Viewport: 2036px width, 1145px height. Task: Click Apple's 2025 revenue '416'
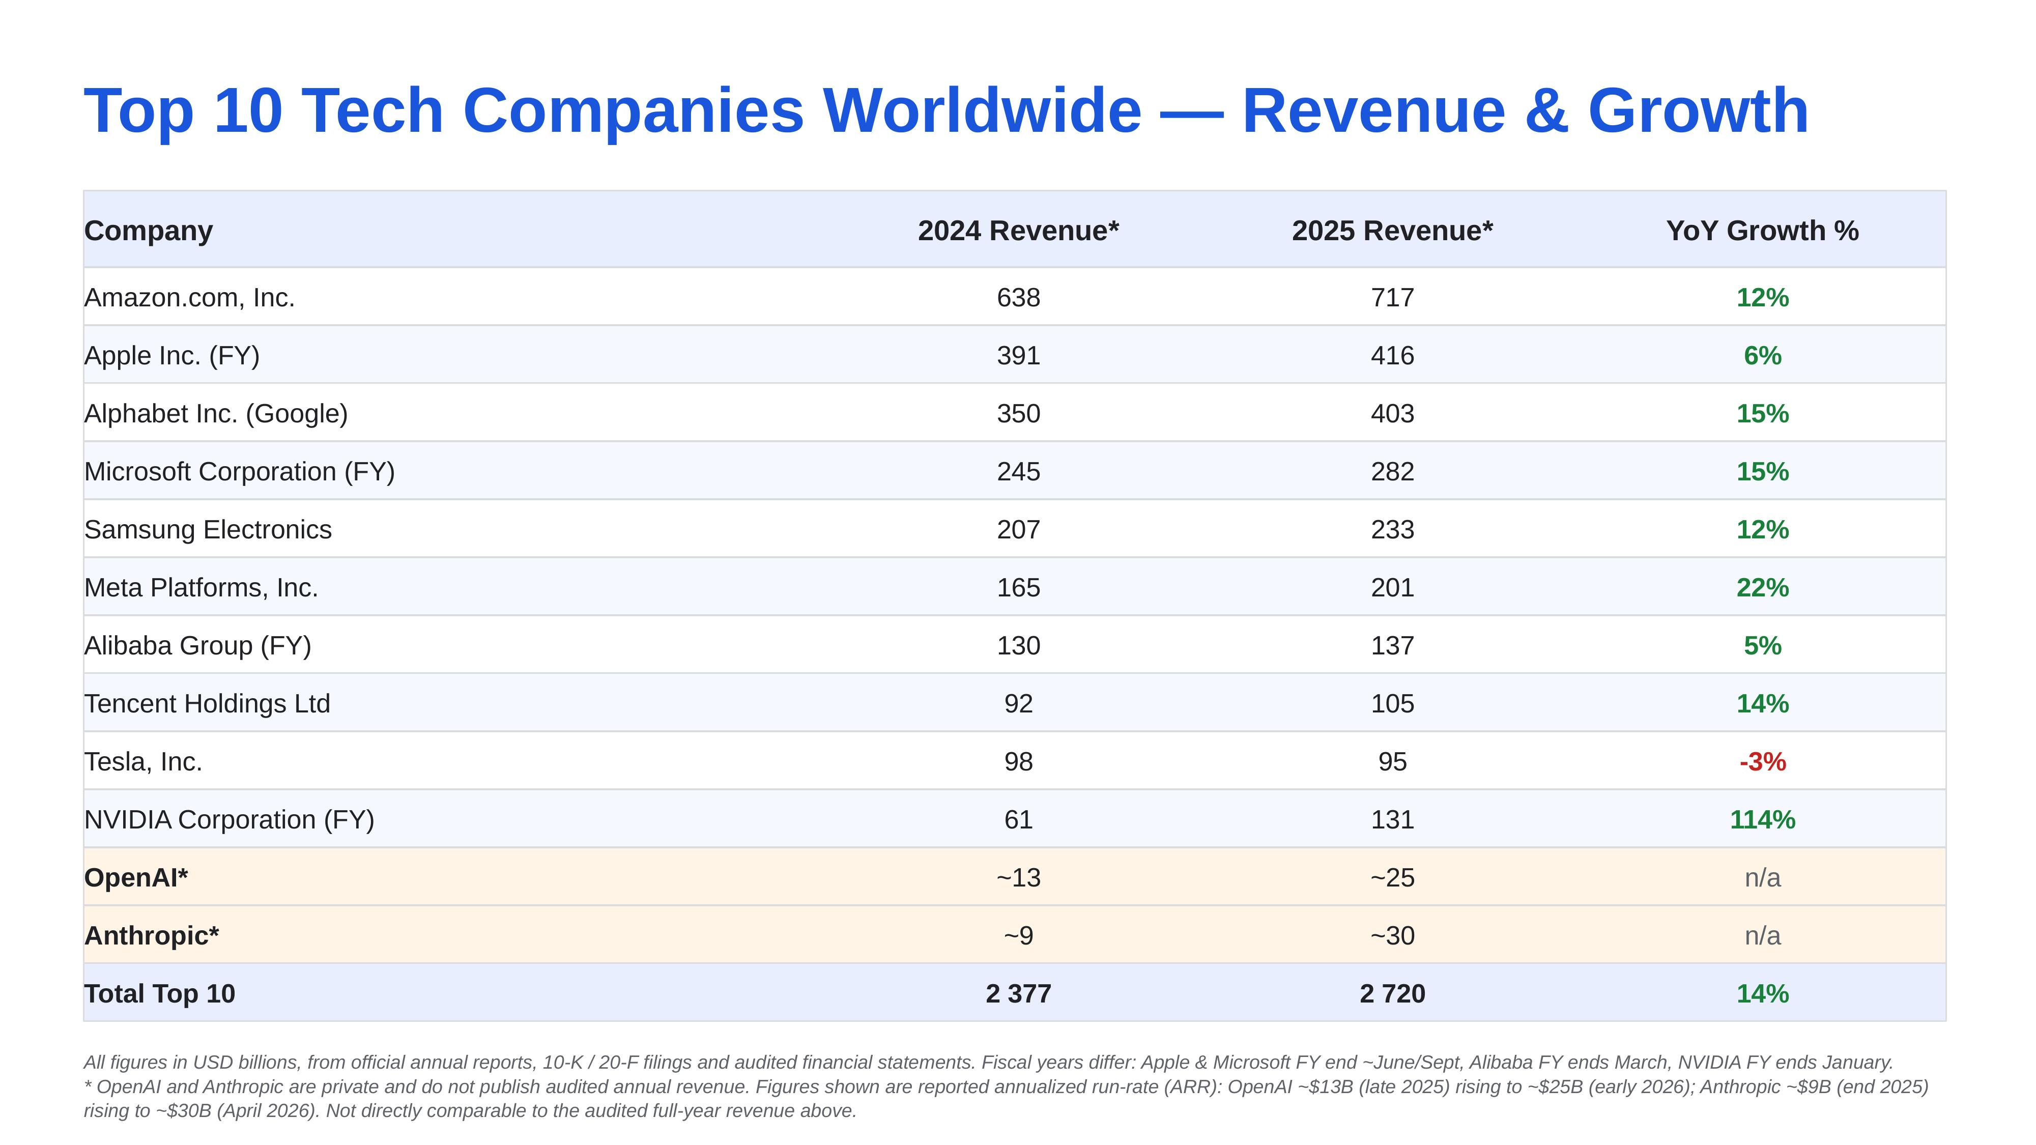(1392, 356)
